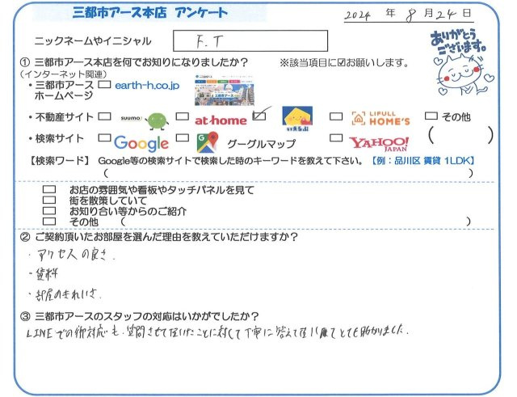Check the お店の雰囲気や看板 checkbox
The image size is (517, 397).
(x=49, y=190)
